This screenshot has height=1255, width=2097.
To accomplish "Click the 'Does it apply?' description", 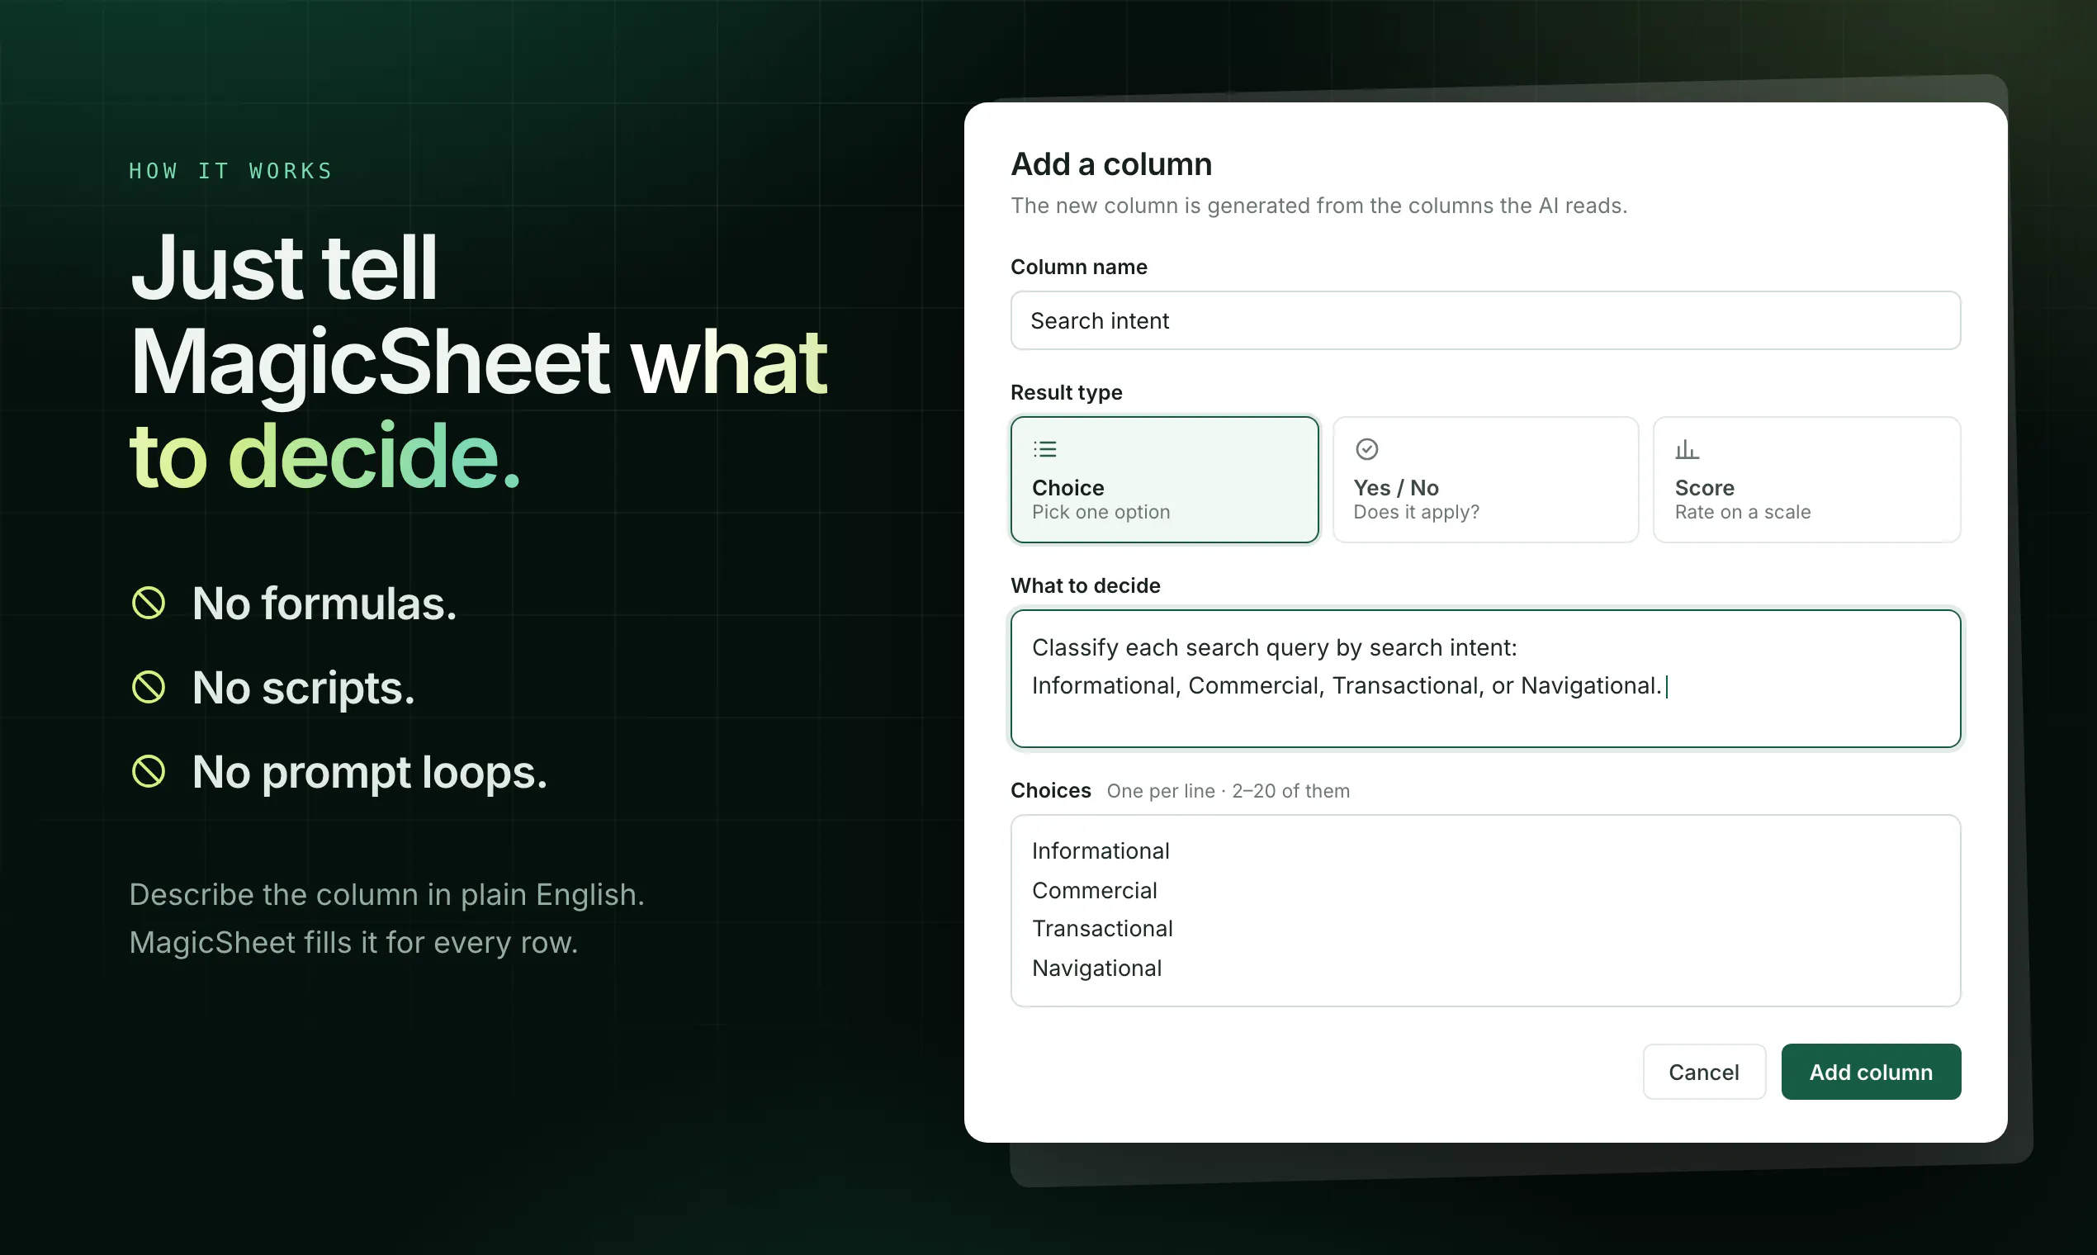I will [x=1417, y=513].
